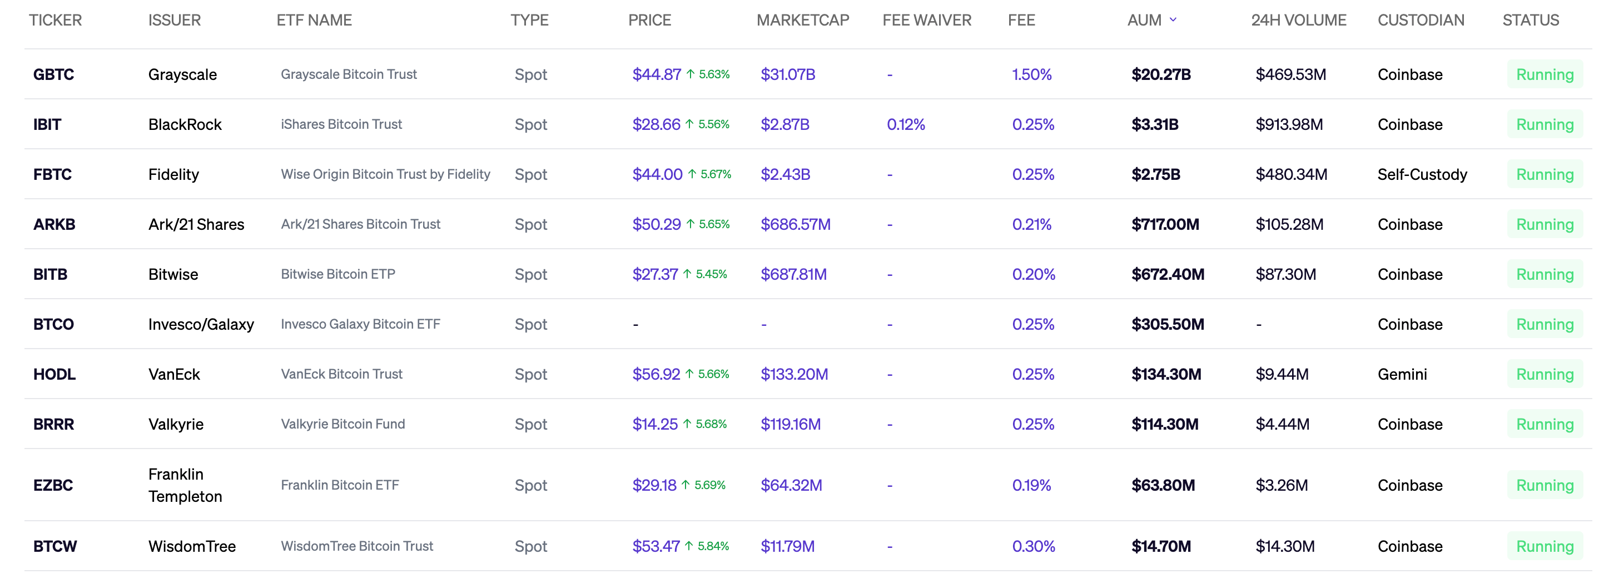Click the up-trend icon next to IBIT's price
Screen dimensions: 1599x574
coord(689,124)
